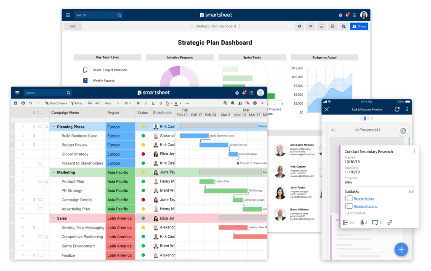Viewport: 431px width, 271px height.
Task: Open the fill color picker in toolbar
Action: [168, 103]
